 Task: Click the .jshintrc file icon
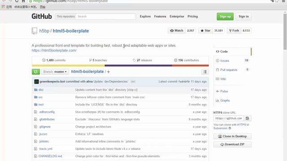[x=35, y=141]
